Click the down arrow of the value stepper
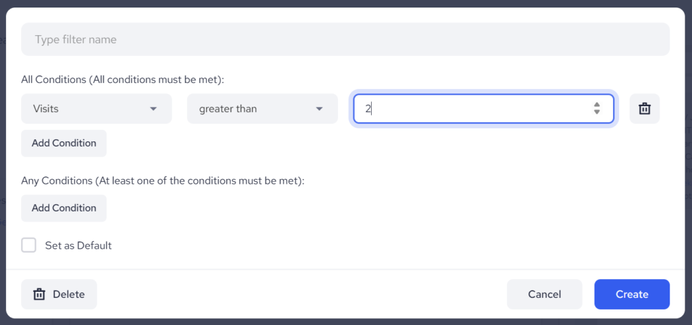The width and height of the screenshot is (692, 325). click(x=597, y=113)
